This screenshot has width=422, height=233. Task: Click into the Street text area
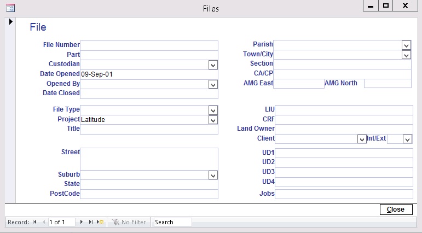149,159
